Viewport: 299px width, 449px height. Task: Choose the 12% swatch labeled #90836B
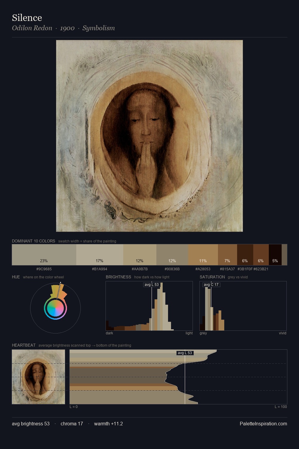[172, 255]
